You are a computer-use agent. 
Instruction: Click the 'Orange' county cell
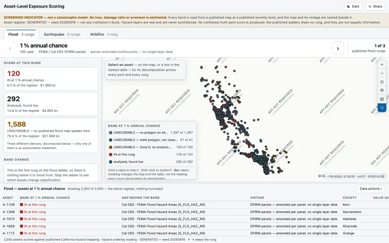coord(348,233)
